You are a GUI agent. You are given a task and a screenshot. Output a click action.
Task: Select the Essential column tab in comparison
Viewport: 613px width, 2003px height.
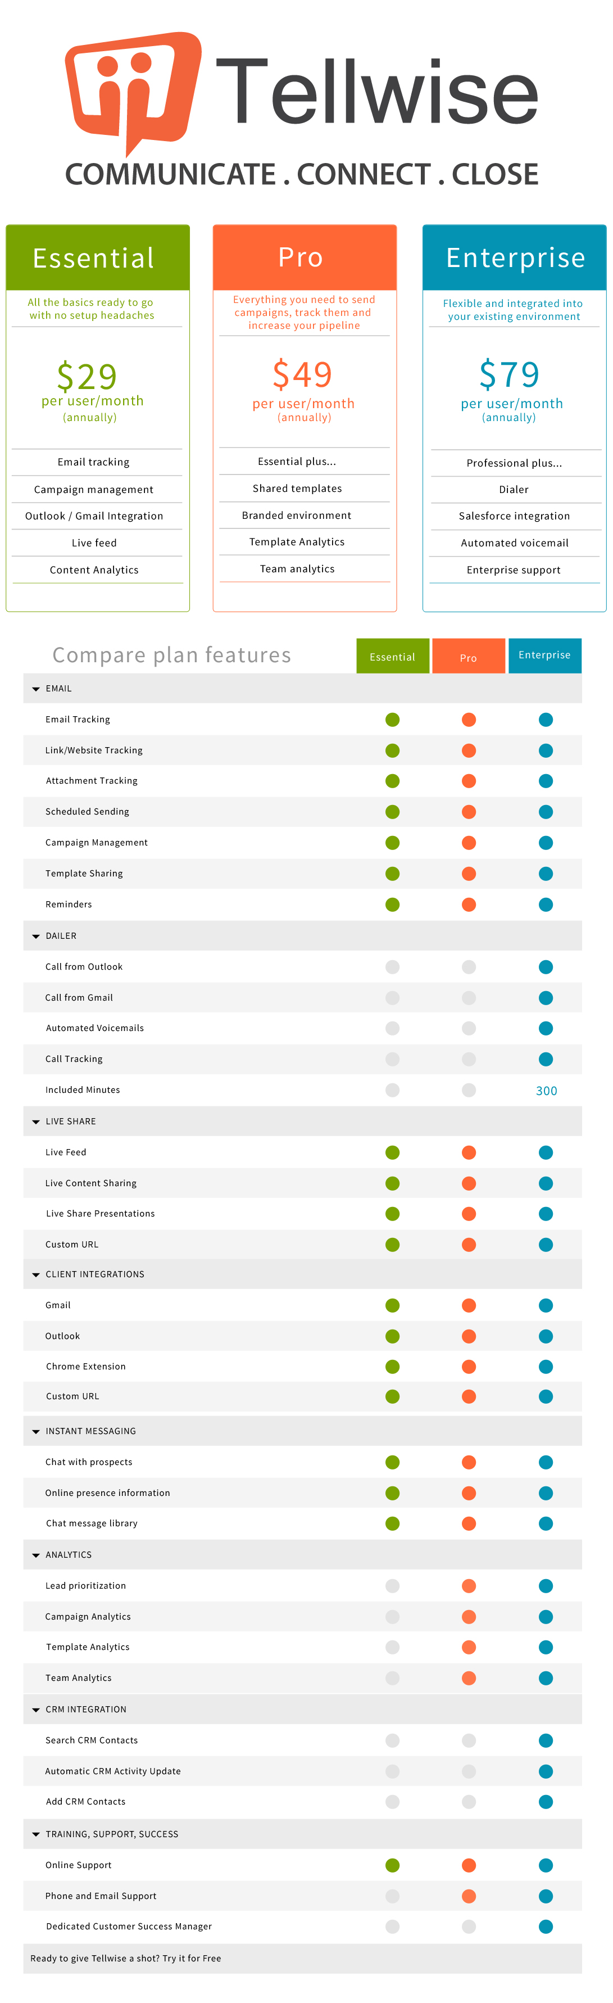(392, 656)
